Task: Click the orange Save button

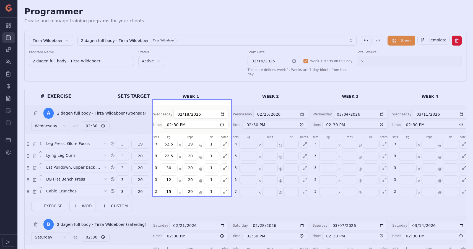Action: tap(401, 41)
